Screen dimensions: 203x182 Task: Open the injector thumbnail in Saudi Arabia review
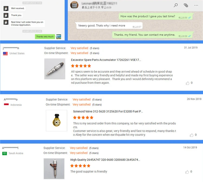click(54, 169)
